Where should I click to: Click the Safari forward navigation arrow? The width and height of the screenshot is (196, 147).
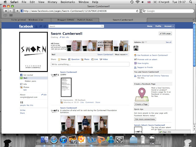click(x=11, y=11)
